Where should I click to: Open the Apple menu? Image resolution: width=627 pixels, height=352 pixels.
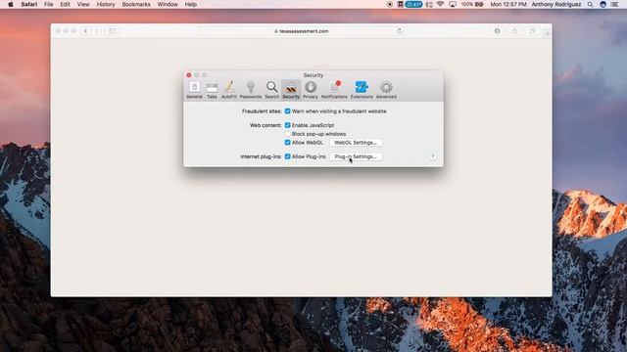11,4
